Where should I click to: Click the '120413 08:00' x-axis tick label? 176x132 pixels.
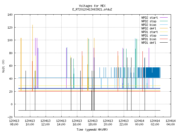point(14,123)
